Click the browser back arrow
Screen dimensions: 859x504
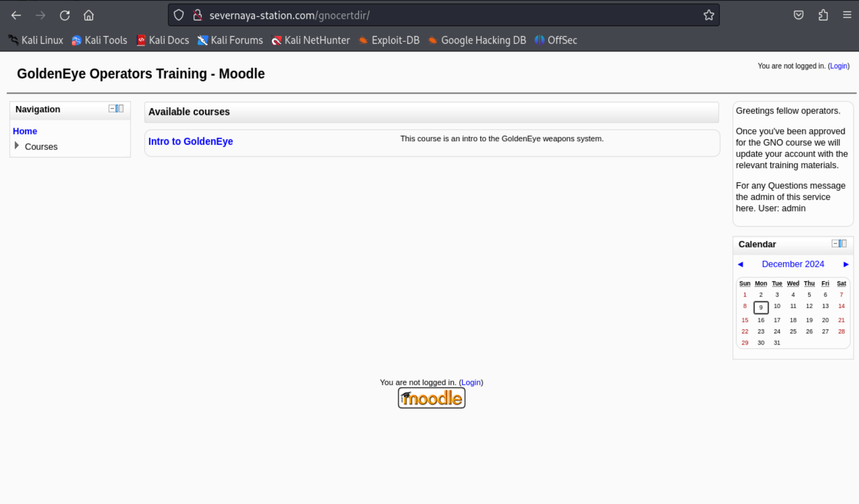[x=16, y=15]
